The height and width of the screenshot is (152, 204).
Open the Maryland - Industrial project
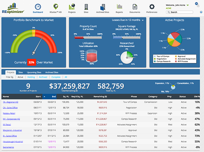pos(12,130)
